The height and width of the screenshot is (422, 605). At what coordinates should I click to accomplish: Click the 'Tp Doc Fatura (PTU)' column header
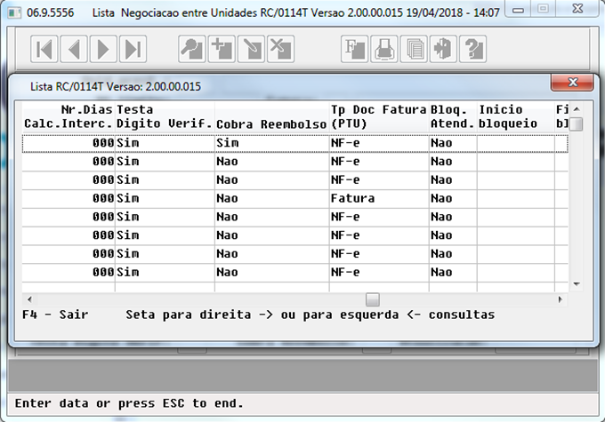pyautogui.click(x=377, y=115)
